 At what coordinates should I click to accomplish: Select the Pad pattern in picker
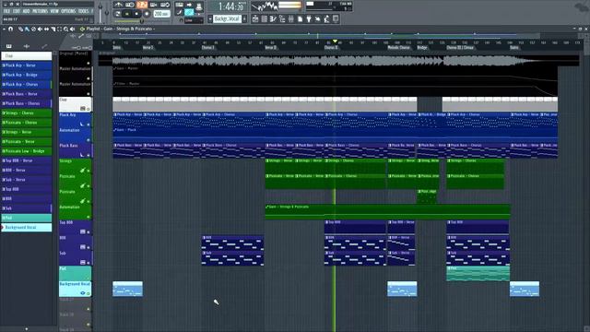(x=27, y=218)
